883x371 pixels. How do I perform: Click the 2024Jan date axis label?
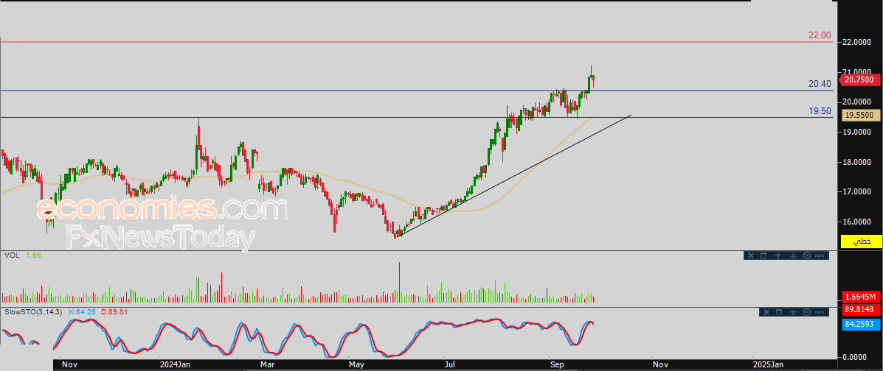[175, 364]
